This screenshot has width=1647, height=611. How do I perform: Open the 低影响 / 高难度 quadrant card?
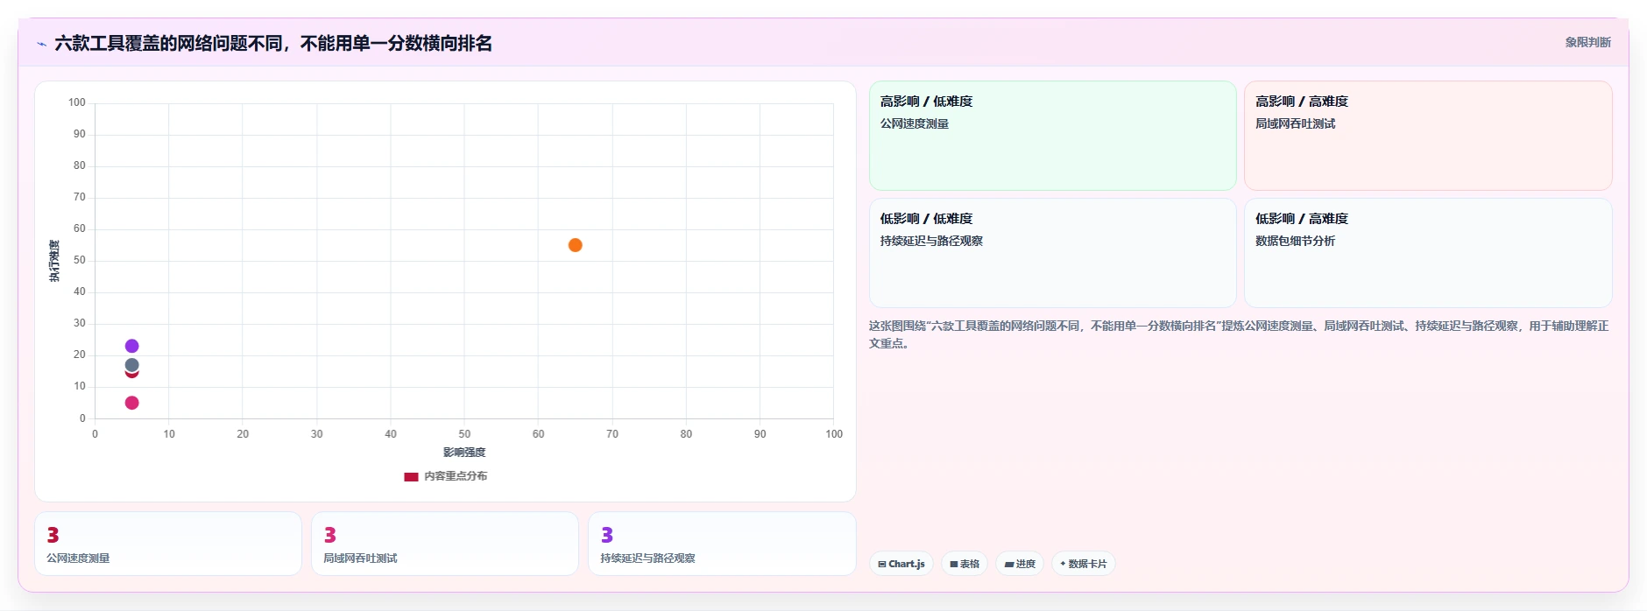coord(1428,253)
